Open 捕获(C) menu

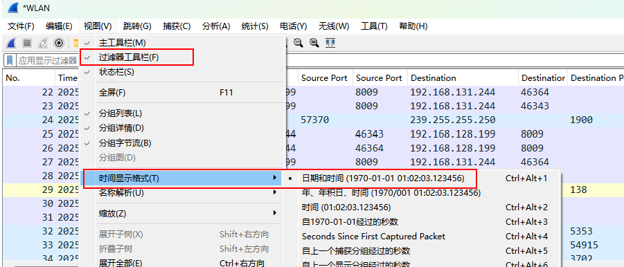(177, 26)
